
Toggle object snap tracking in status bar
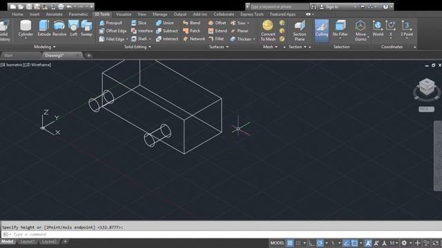[x=346, y=243]
